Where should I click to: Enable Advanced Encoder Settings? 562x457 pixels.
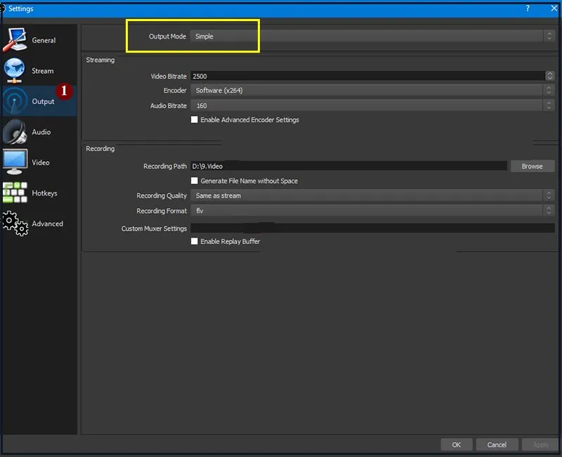195,120
